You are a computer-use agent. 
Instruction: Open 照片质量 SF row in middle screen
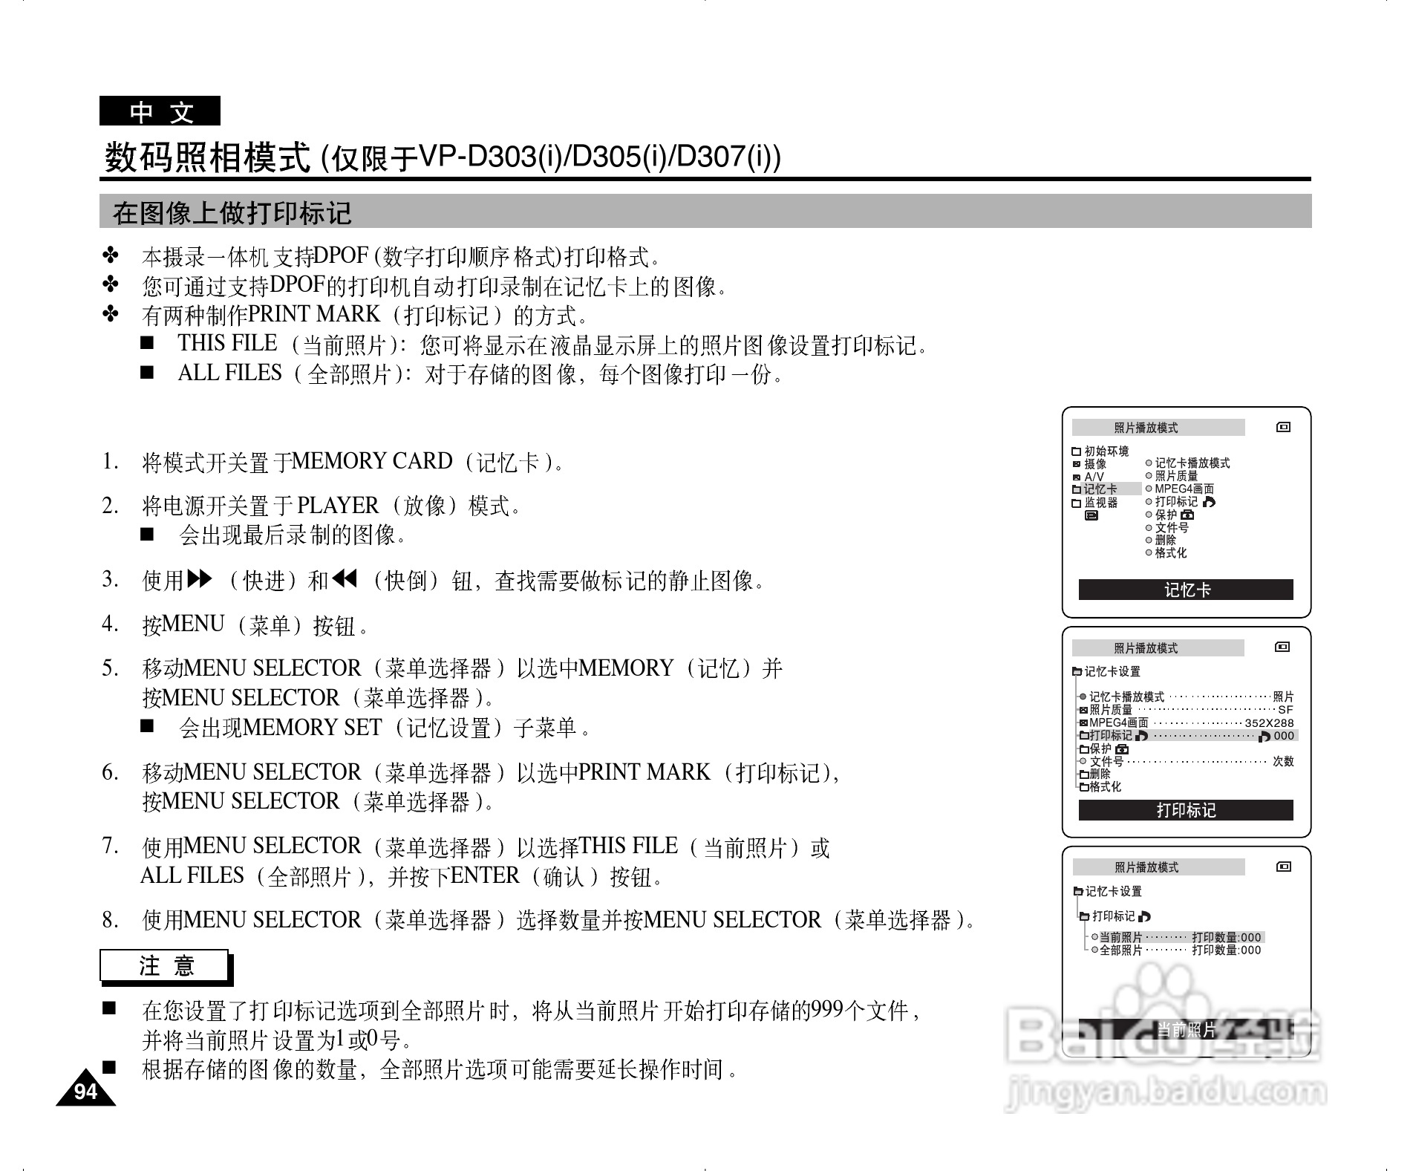click(x=1187, y=710)
